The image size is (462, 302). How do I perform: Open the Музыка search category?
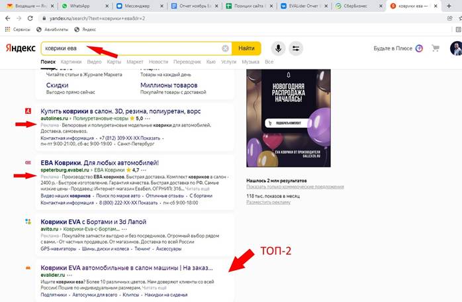(x=250, y=62)
